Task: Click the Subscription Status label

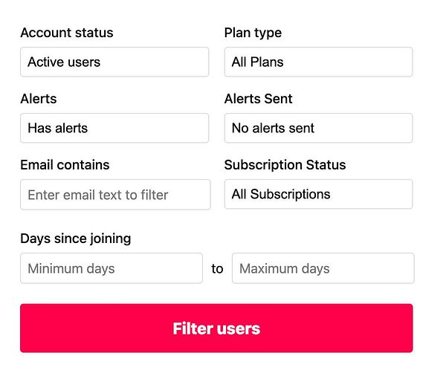Action: click(285, 165)
